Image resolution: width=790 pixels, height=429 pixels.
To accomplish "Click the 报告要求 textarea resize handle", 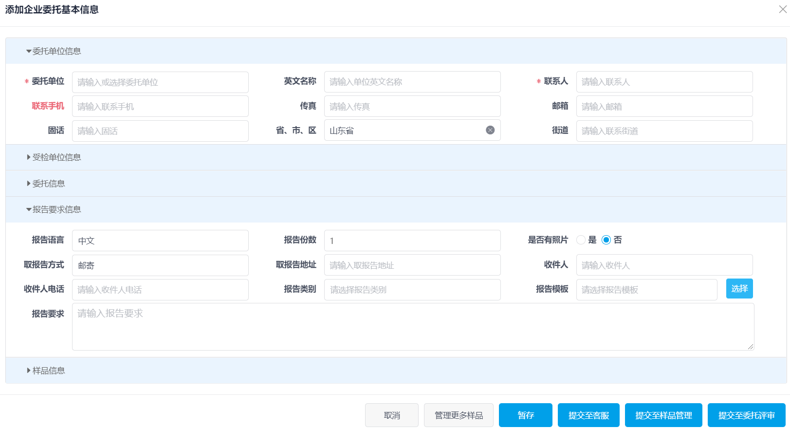I will click(x=751, y=347).
